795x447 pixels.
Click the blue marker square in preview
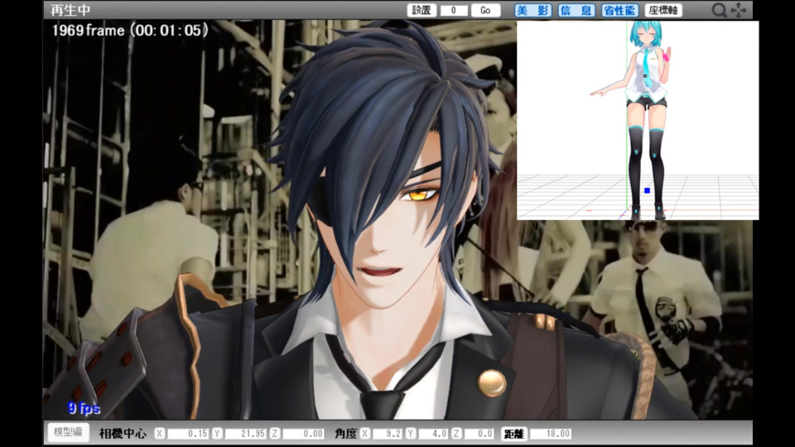click(647, 190)
